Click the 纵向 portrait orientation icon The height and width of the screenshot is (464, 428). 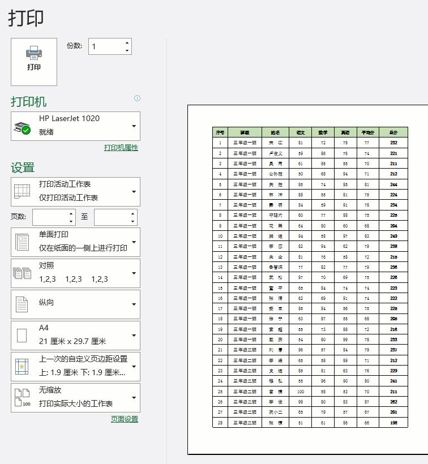pyautogui.click(x=22, y=304)
